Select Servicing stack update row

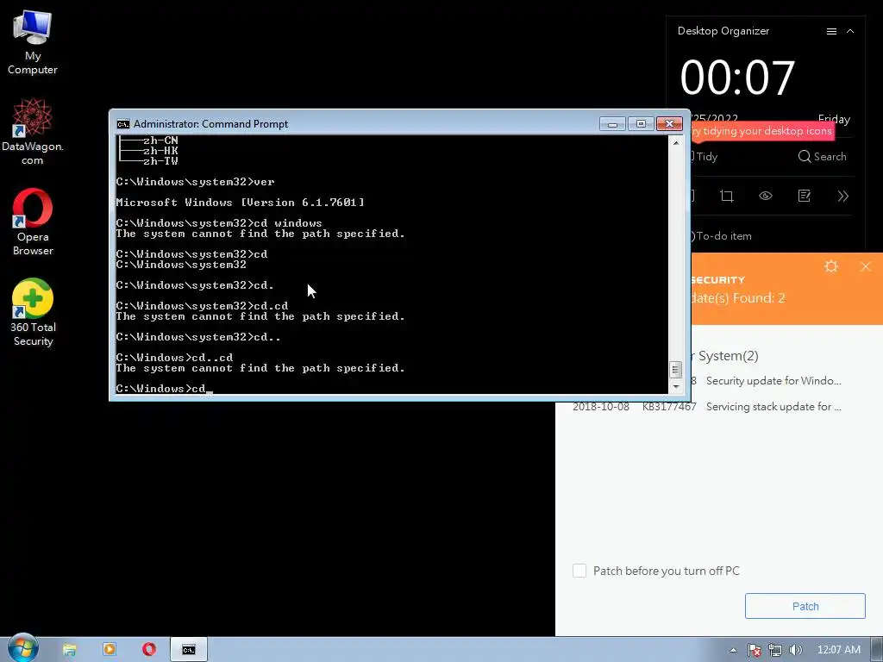[707, 407]
